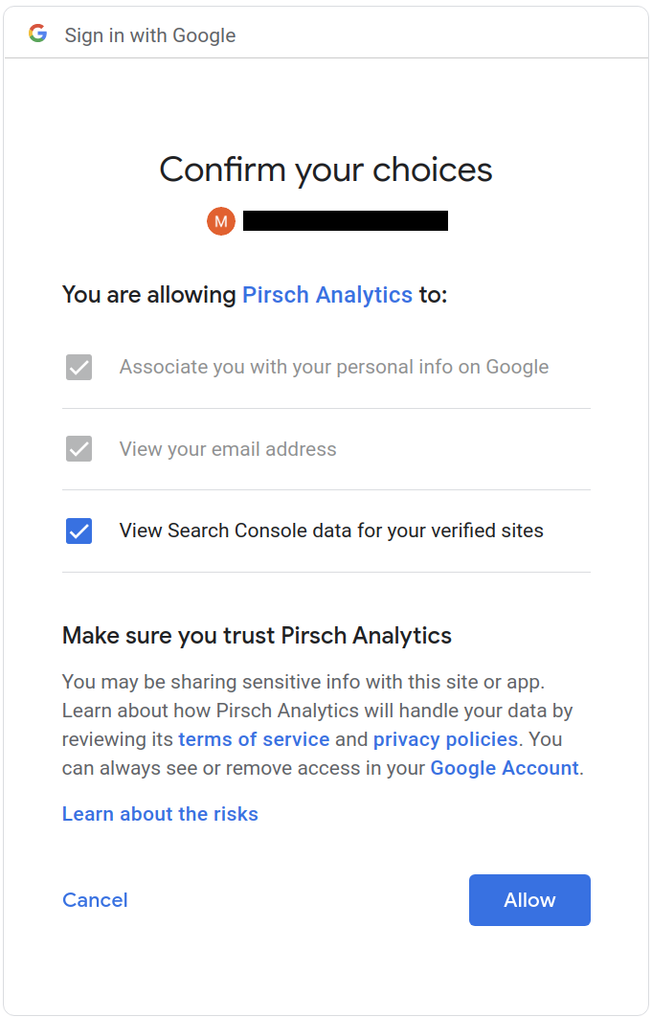This screenshot has width=652, height=1017.
Task: Click the "View your email address" label text
Action: pos(228,449)
